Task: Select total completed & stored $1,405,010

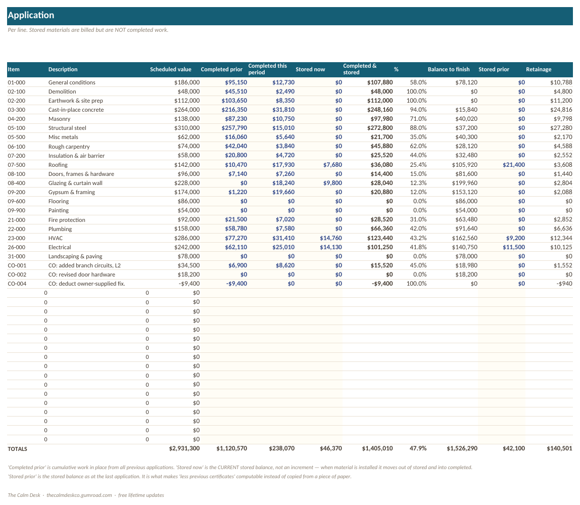Action: (x=377, y=449)
